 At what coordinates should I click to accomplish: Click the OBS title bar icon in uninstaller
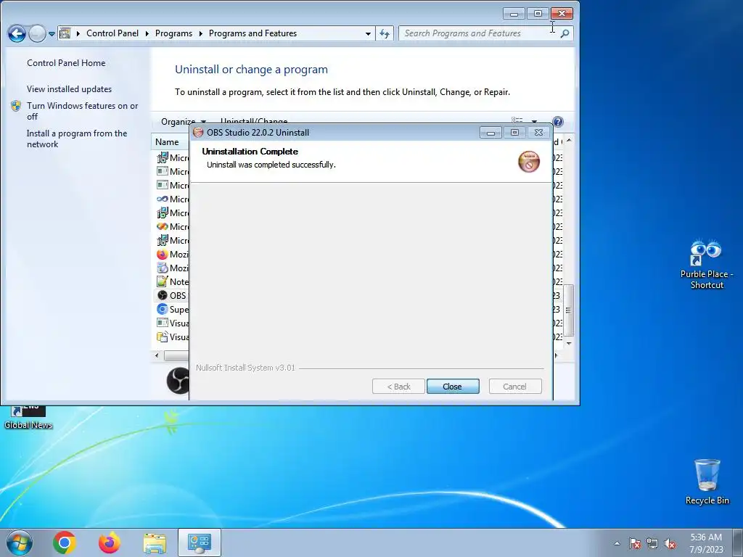pos(198,133)
